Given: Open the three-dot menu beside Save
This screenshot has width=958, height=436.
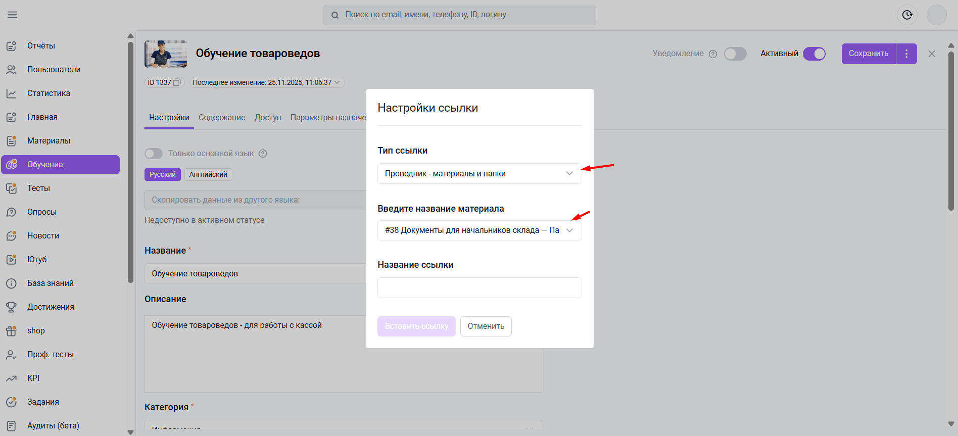Looking at the screenshot, I should [x=906, y=54].
